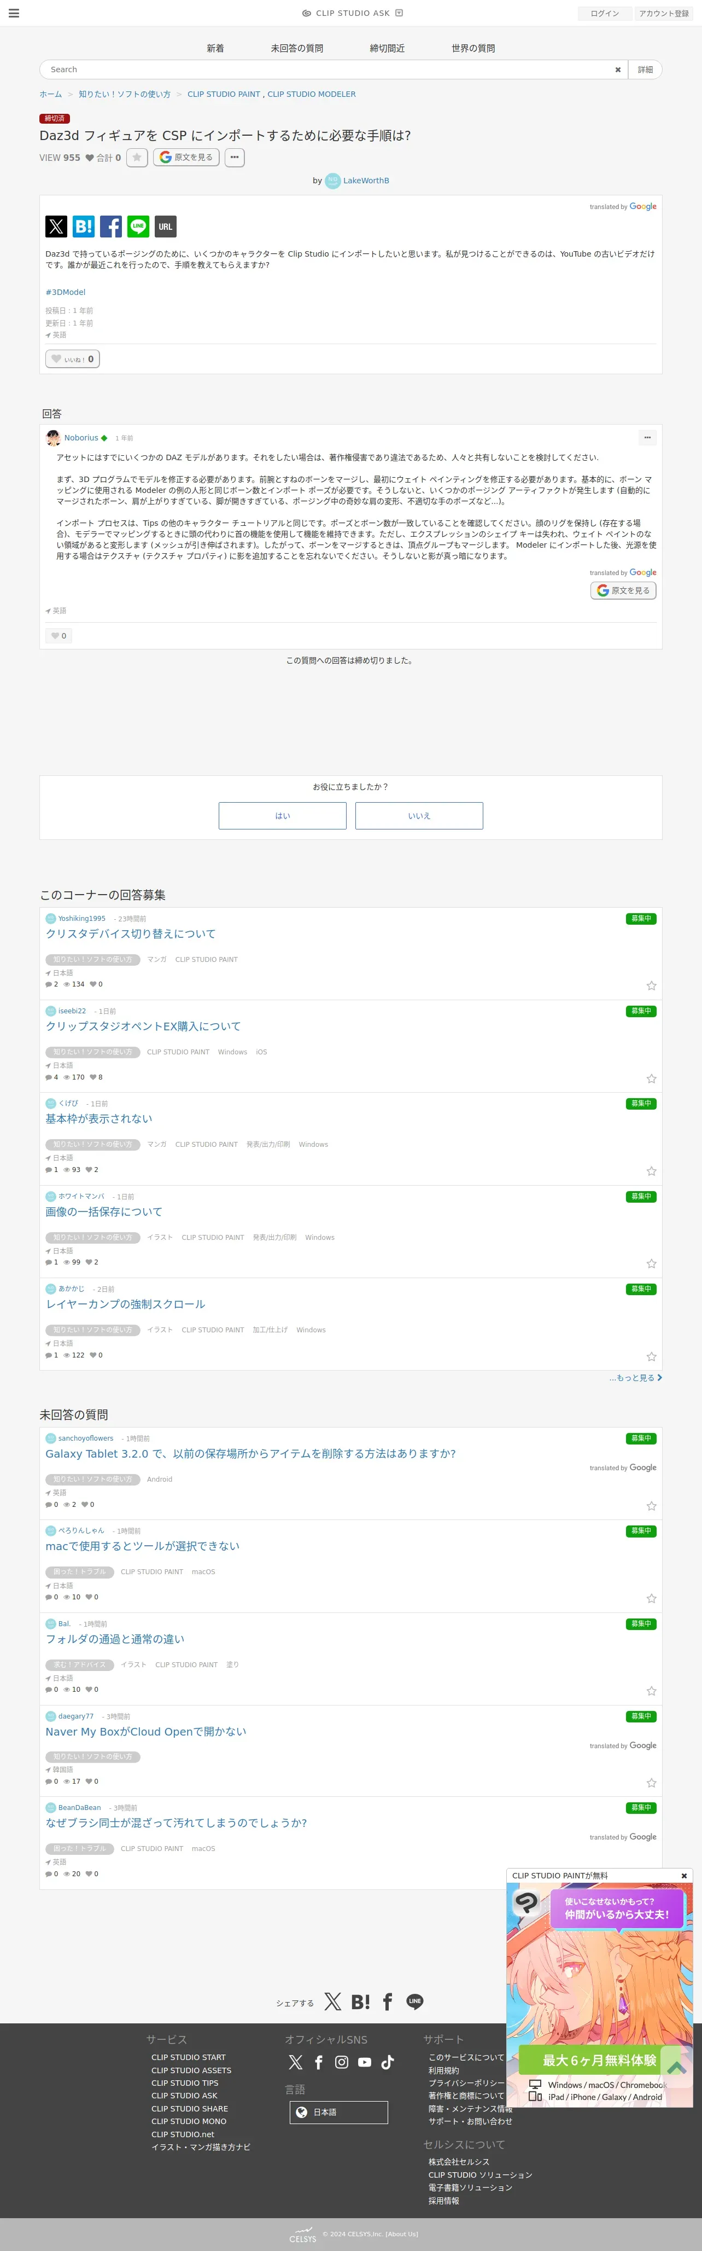
Task: Open 知りたい！ソフトの使い方 breadcrumb
Action: pyautogui.click(x=125, y=94)
